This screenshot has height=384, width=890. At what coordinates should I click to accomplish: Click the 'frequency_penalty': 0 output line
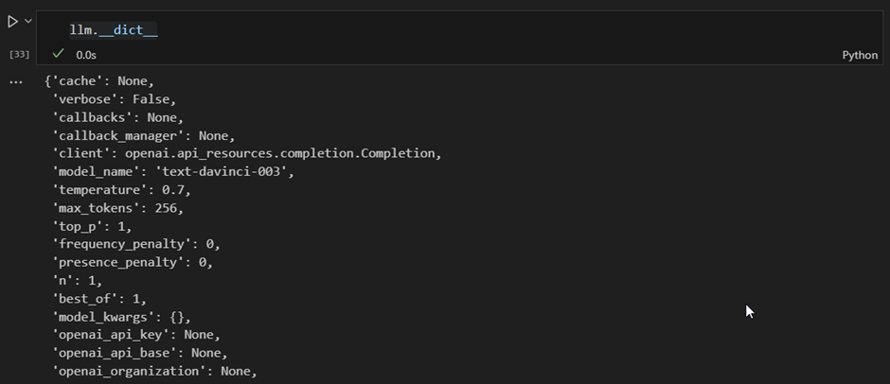point(136,244)
